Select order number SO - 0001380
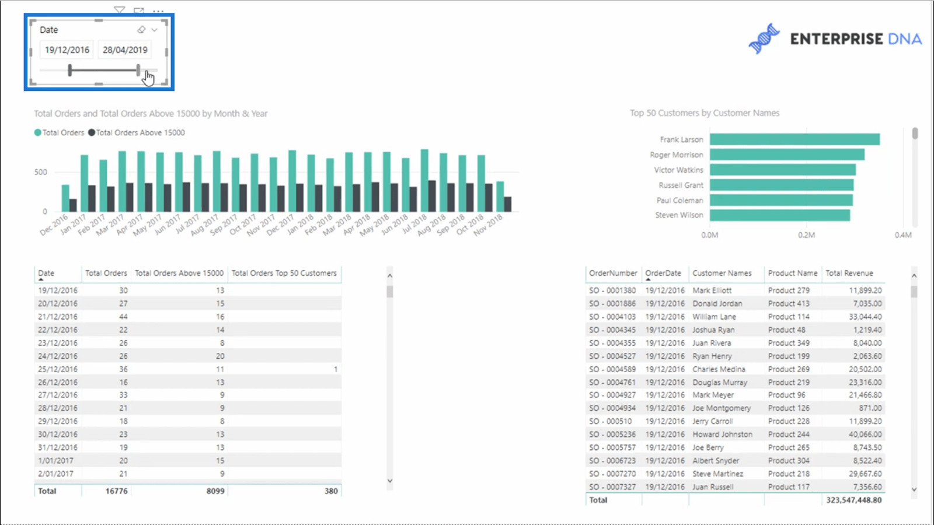Viewport: 934px width, 525px height. coord(612,290)
